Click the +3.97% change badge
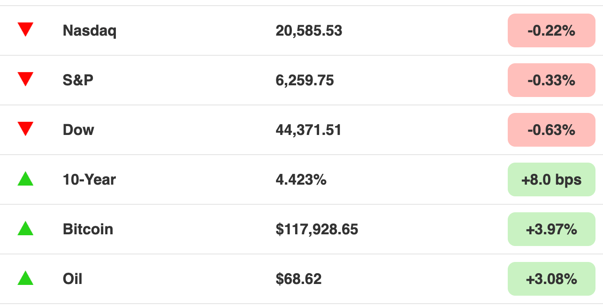Viewport: 603px width, 306px height. [x=551, y=229]
